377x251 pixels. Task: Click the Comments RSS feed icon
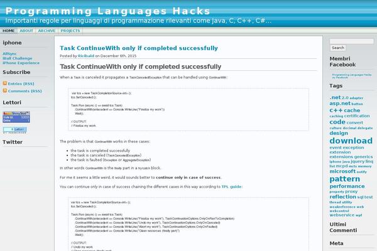coord(5,91)
